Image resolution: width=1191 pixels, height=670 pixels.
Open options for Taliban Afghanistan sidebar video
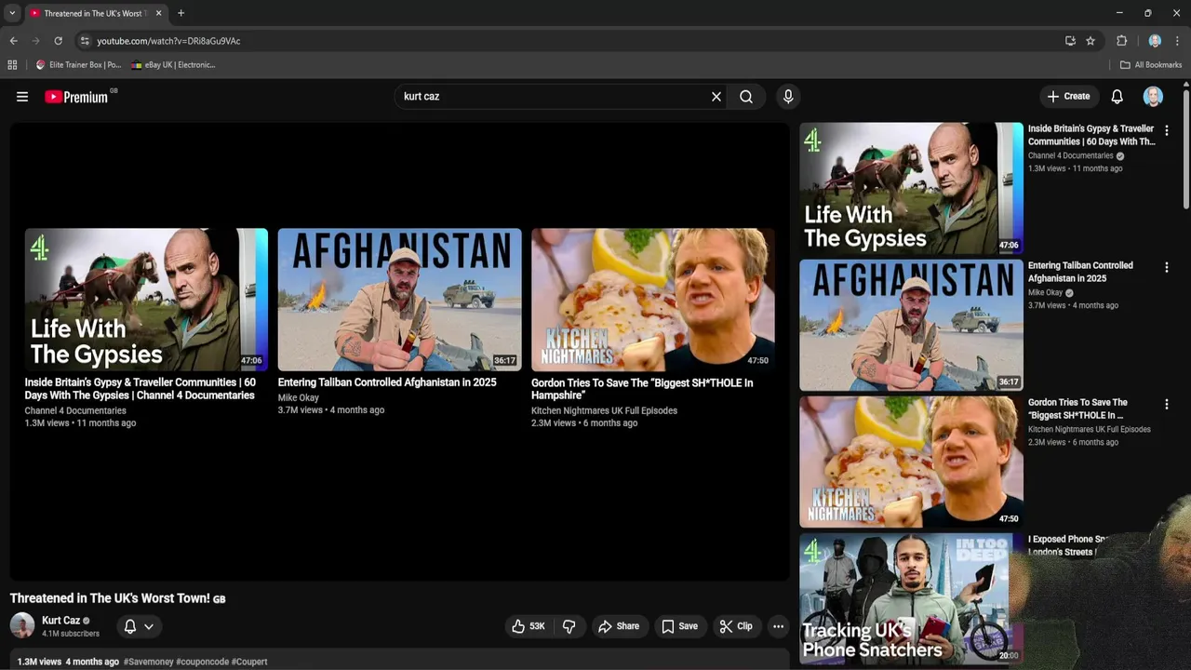click(x=1167, y=267)
